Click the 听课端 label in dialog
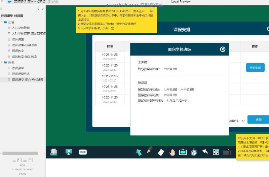Image resolution: width=269 pixels, height=177 pixels. (142, 83)
